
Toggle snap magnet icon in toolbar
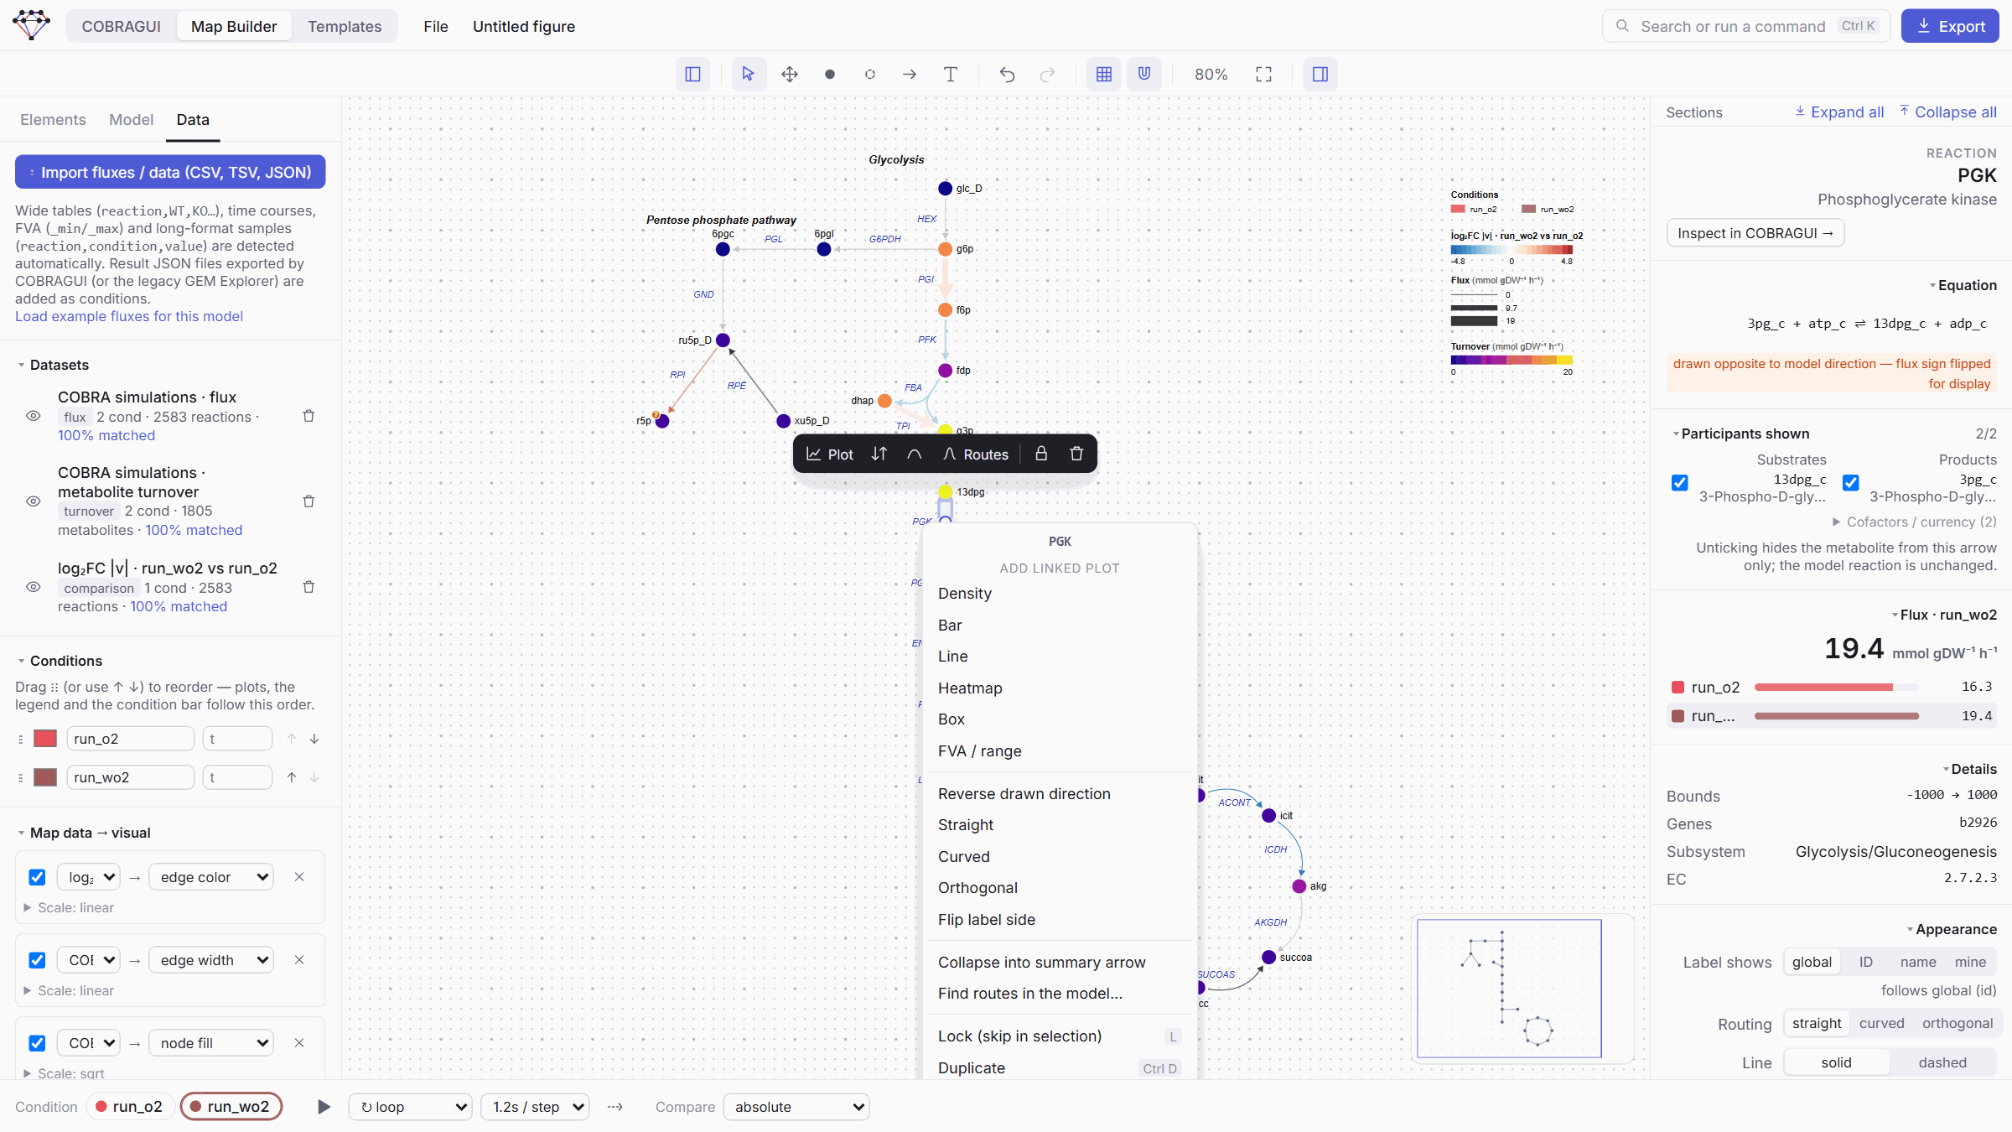1144,75
